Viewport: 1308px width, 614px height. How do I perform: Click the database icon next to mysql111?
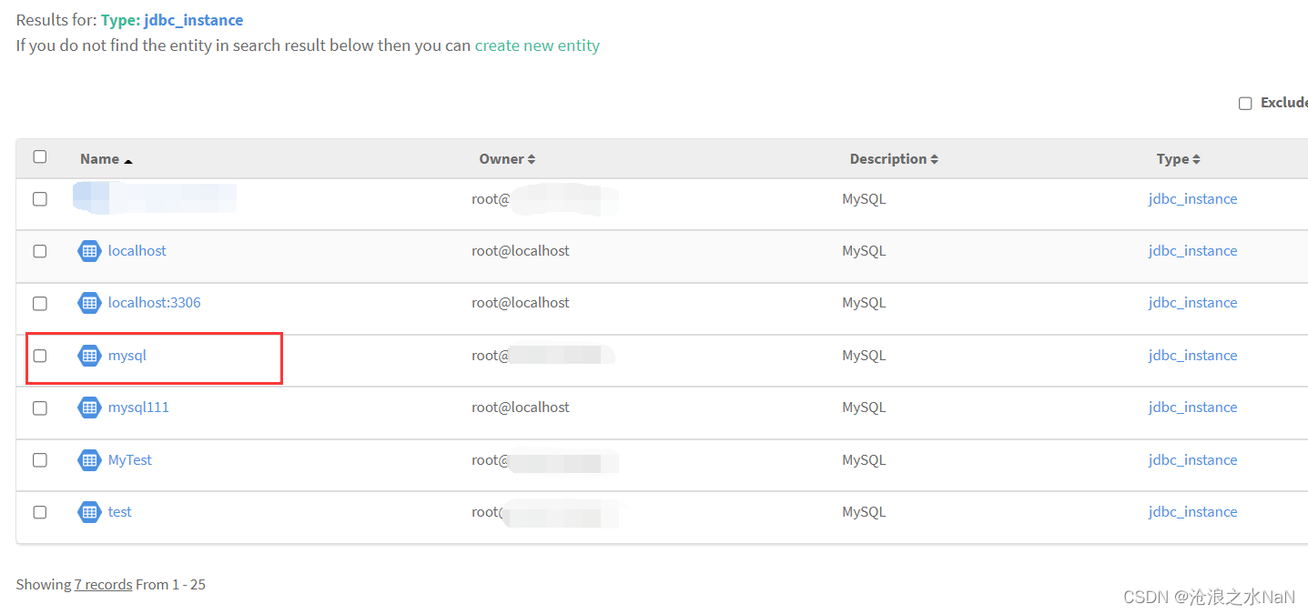tap(89, 407)
